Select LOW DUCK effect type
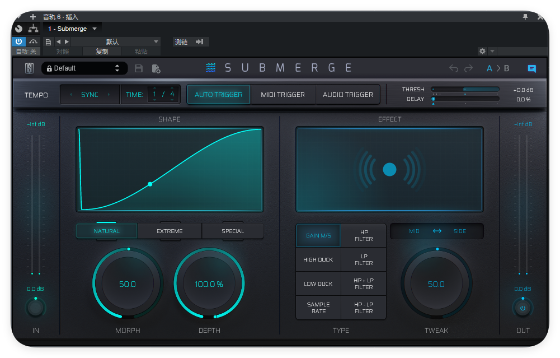The width and height of the screenshot is (560, 358). point(318,283)
